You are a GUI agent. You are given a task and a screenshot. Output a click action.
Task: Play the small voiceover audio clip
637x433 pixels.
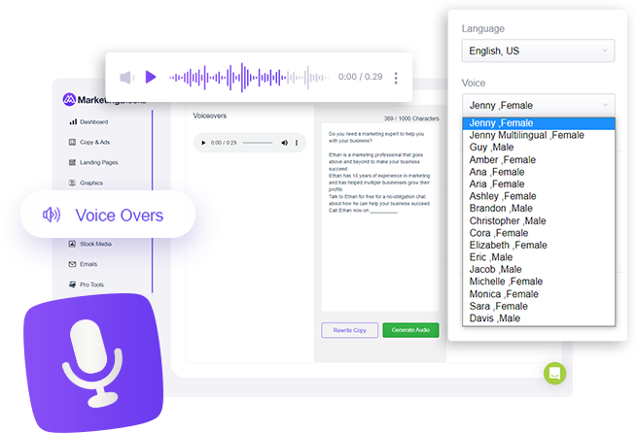[203, 143]
